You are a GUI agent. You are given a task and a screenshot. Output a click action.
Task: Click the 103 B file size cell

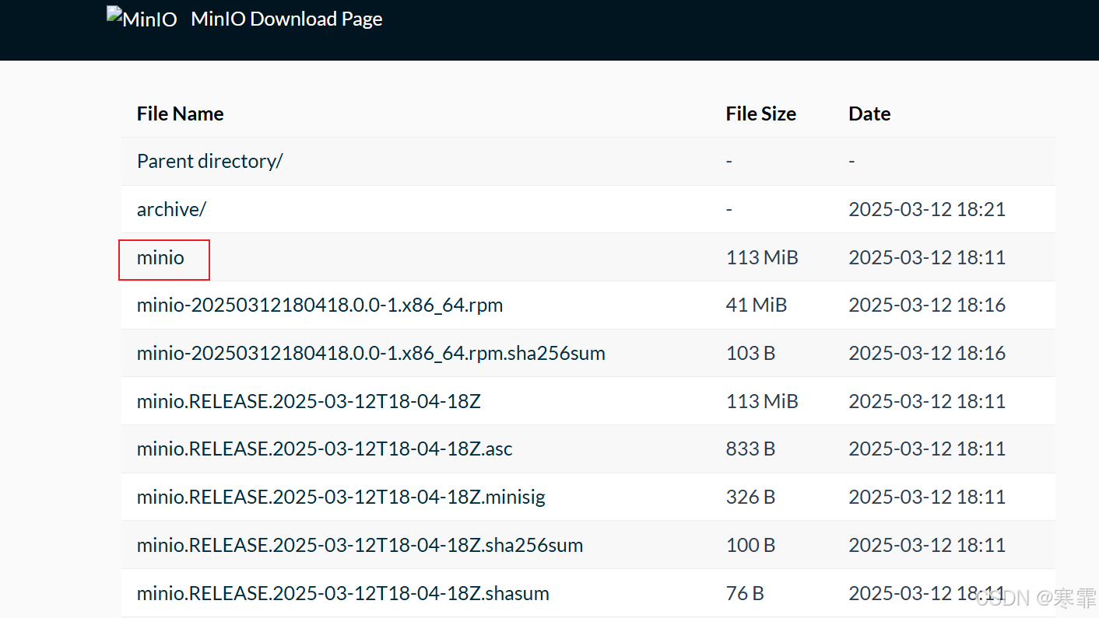coord(750,353)
